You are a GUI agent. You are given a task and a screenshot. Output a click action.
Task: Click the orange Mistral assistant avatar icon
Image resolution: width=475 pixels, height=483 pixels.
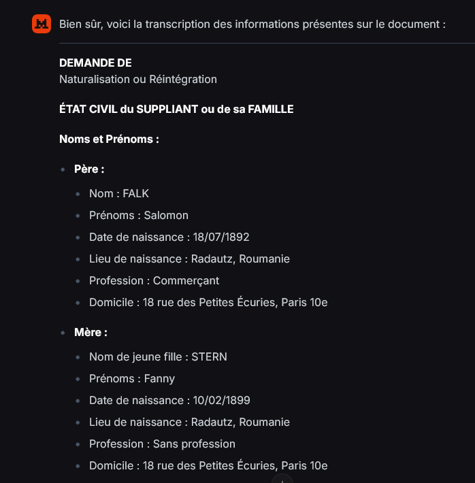(x=42, y=24)
